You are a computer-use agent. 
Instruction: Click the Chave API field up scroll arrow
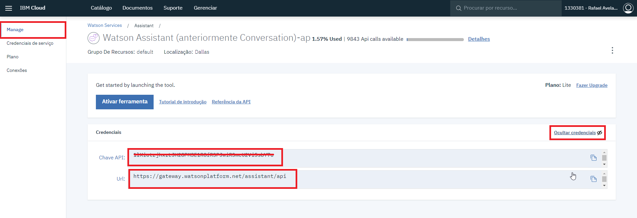click(x=604, y=152)
